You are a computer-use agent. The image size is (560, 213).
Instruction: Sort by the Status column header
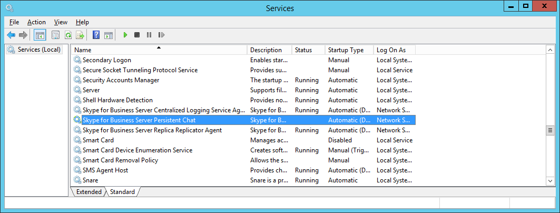pyautogui.click(x=303, y=50)
